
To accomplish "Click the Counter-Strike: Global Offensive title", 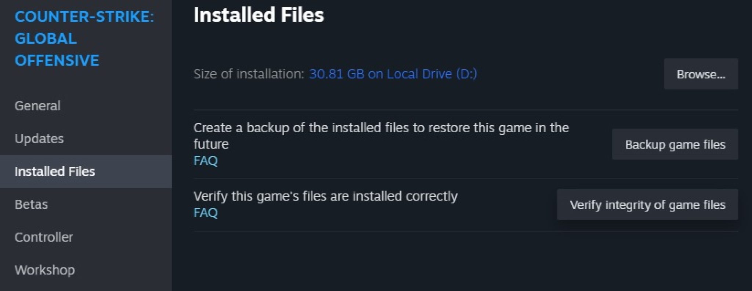I will [x=57, y=38].
